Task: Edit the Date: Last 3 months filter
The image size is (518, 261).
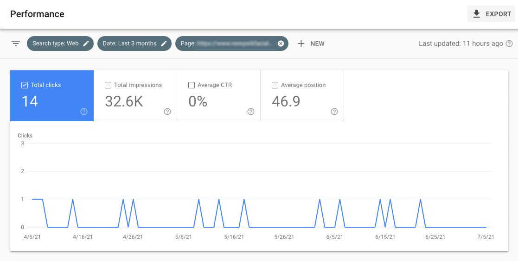Action: 164,43
